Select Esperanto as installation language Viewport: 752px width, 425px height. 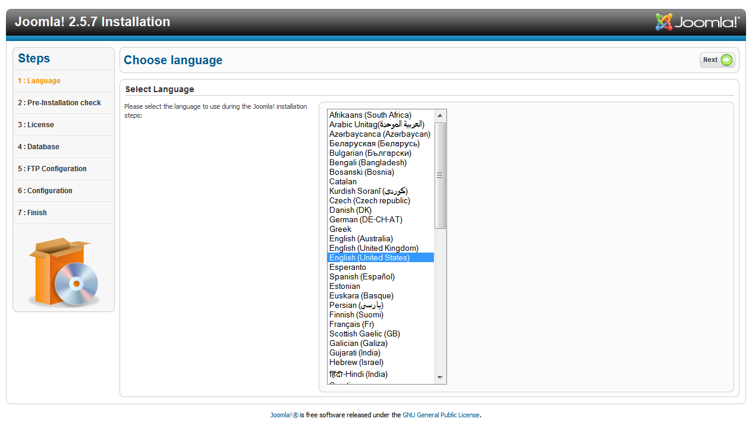click(x=380, y=267)
